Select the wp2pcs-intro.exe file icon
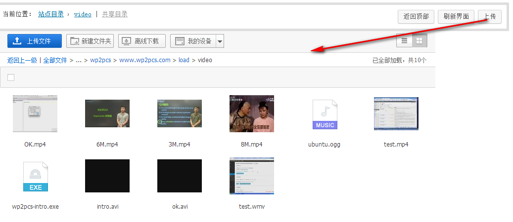The height and width of the screenshot is (222, 513). coord(35,177)
